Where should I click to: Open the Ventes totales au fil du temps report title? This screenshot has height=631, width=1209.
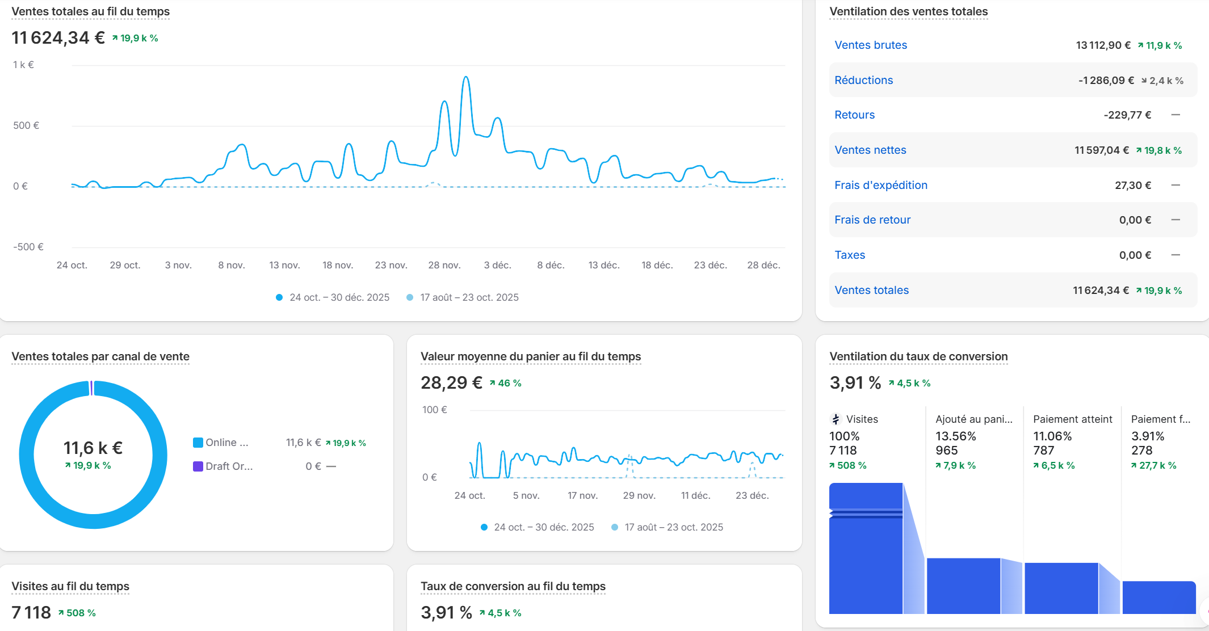90,11
